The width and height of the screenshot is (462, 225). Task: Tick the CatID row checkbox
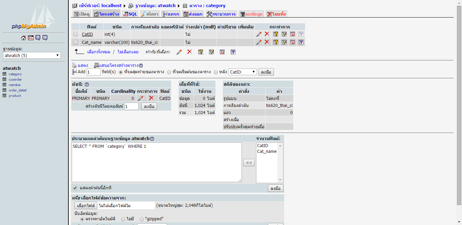click(75, 34)
